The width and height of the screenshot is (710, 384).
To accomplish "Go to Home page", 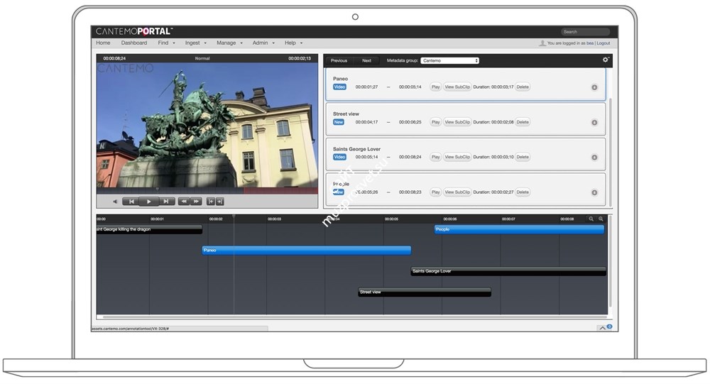I will (x=103, y=43).
